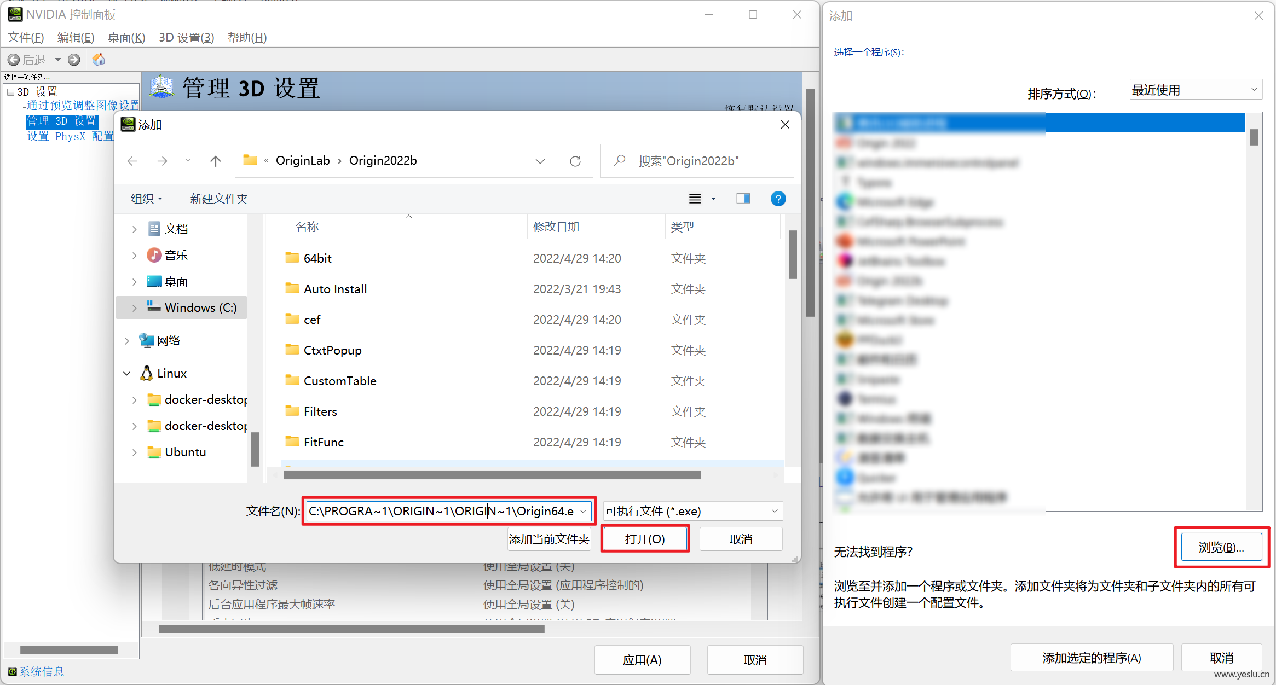
Task: Select the Ubuntu folder in sidebar
Action: point(177,452)
